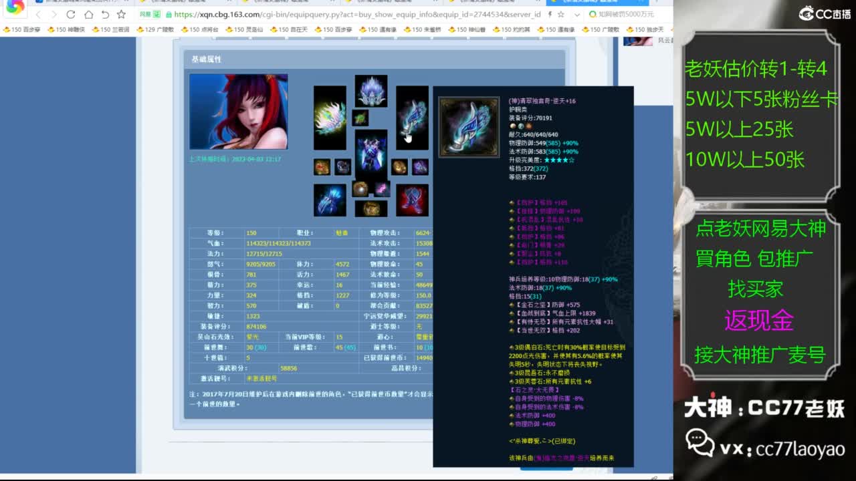Select the small dark ring slot
Image resolution: width=856 pixels, height=481 pixels.
pos(342,166)
